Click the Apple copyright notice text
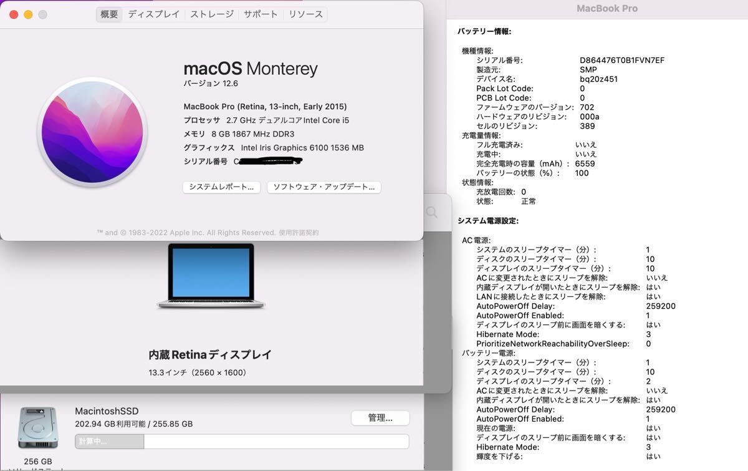748x471 pixels. click(186, 233)
